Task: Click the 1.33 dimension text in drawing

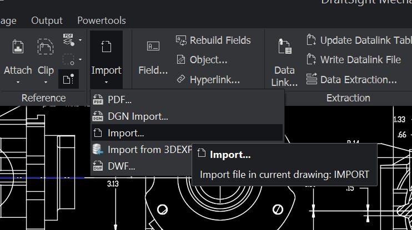Action: tap(400, 119)
